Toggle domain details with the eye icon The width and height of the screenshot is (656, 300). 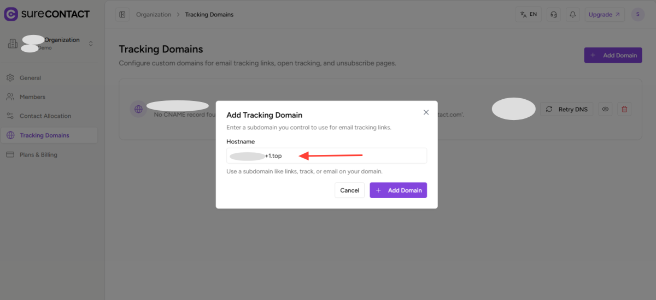(x=605, y=109)
